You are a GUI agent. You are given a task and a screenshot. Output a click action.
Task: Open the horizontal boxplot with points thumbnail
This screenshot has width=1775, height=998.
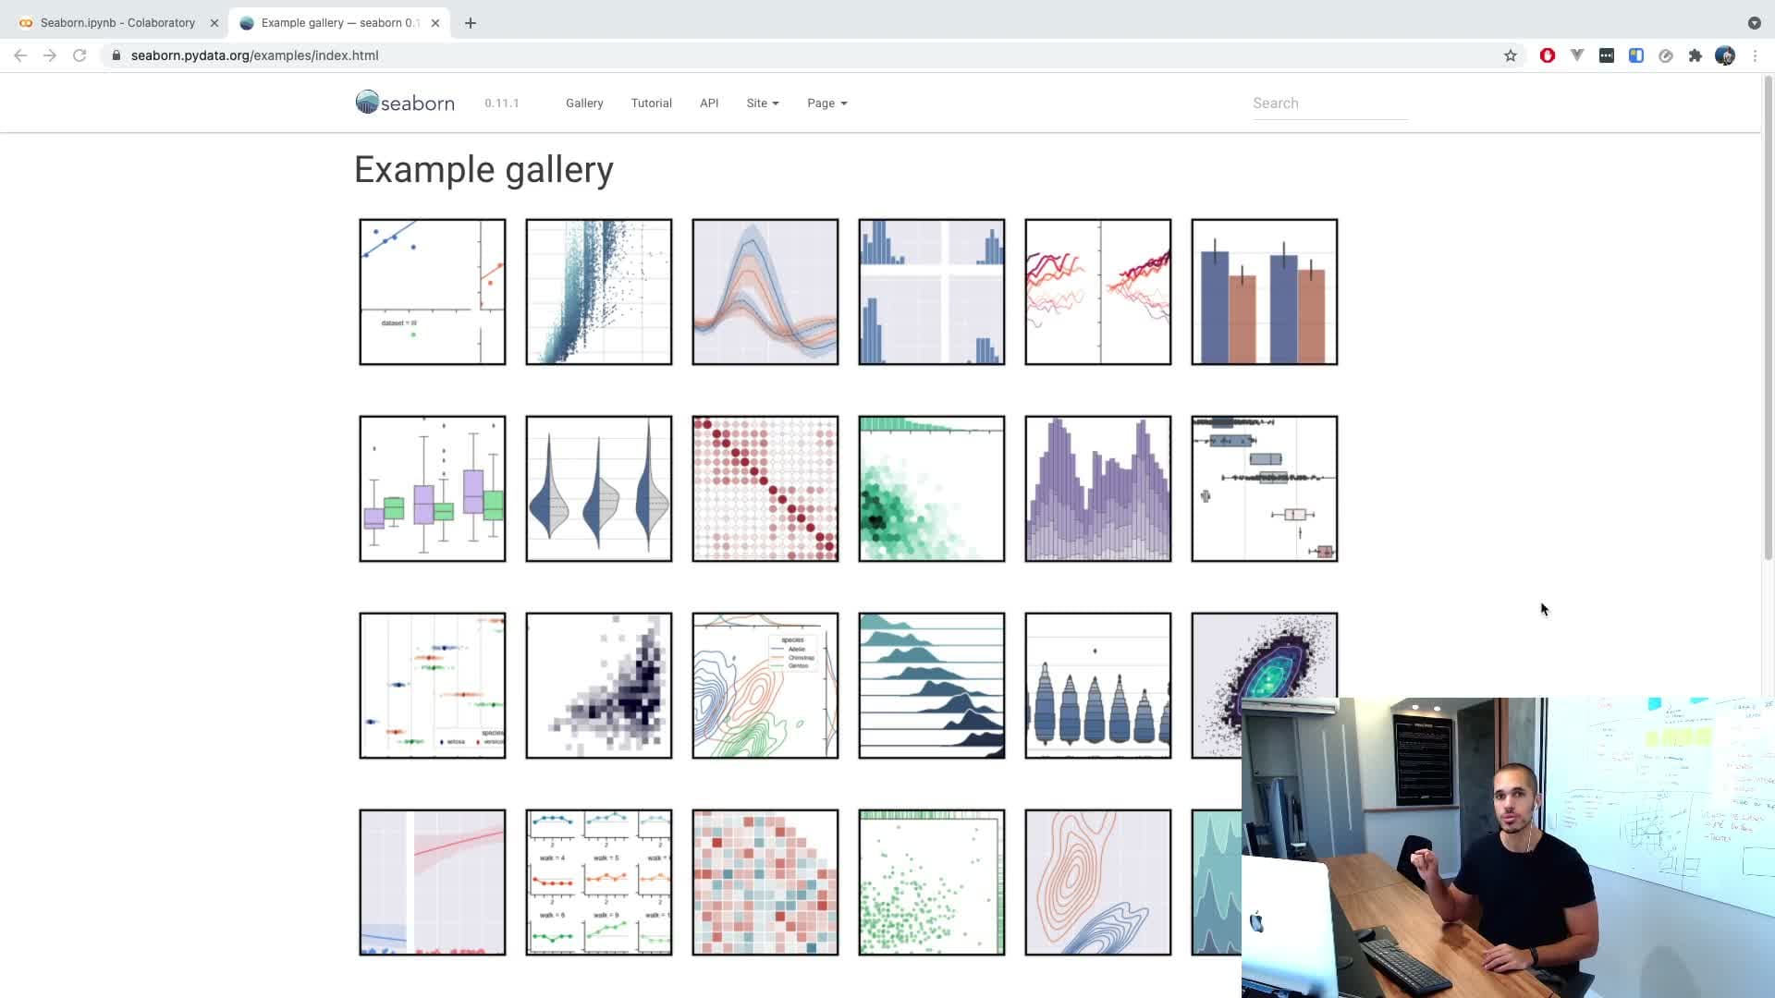point(1265,489)
